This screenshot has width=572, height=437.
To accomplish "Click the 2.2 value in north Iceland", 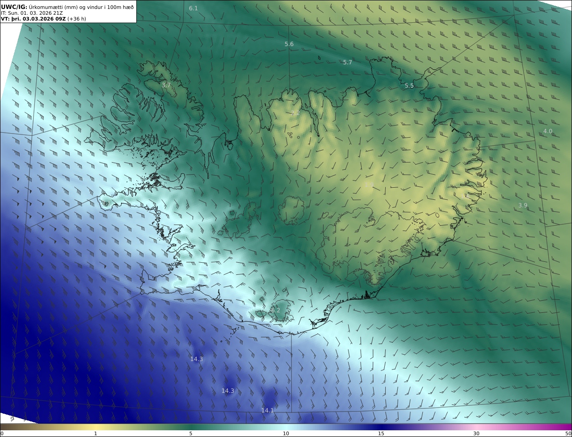I will coord(295,113).
